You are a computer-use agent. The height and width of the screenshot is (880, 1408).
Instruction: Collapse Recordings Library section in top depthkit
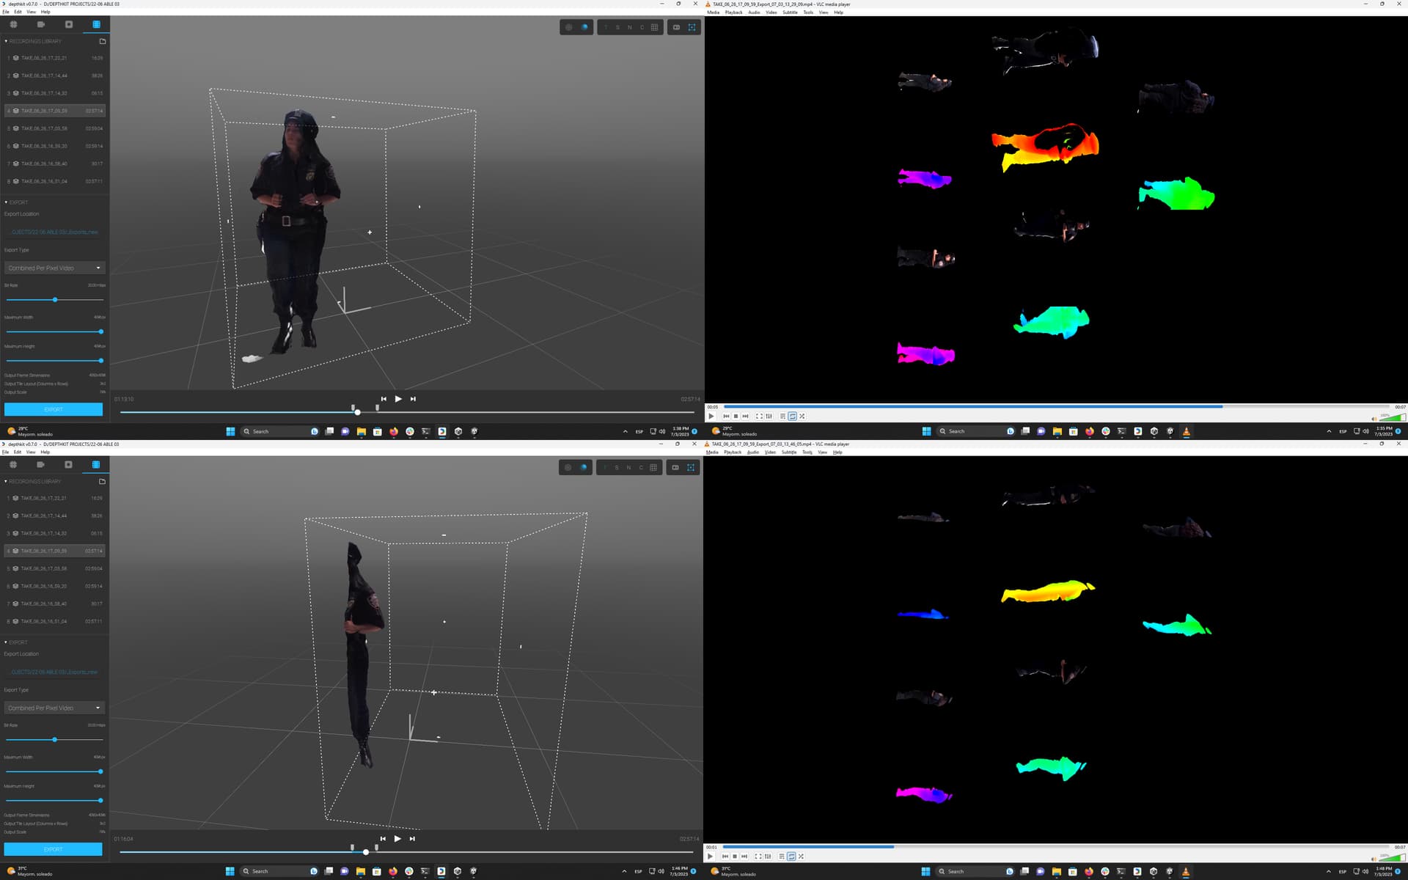(x=6, y=41)
